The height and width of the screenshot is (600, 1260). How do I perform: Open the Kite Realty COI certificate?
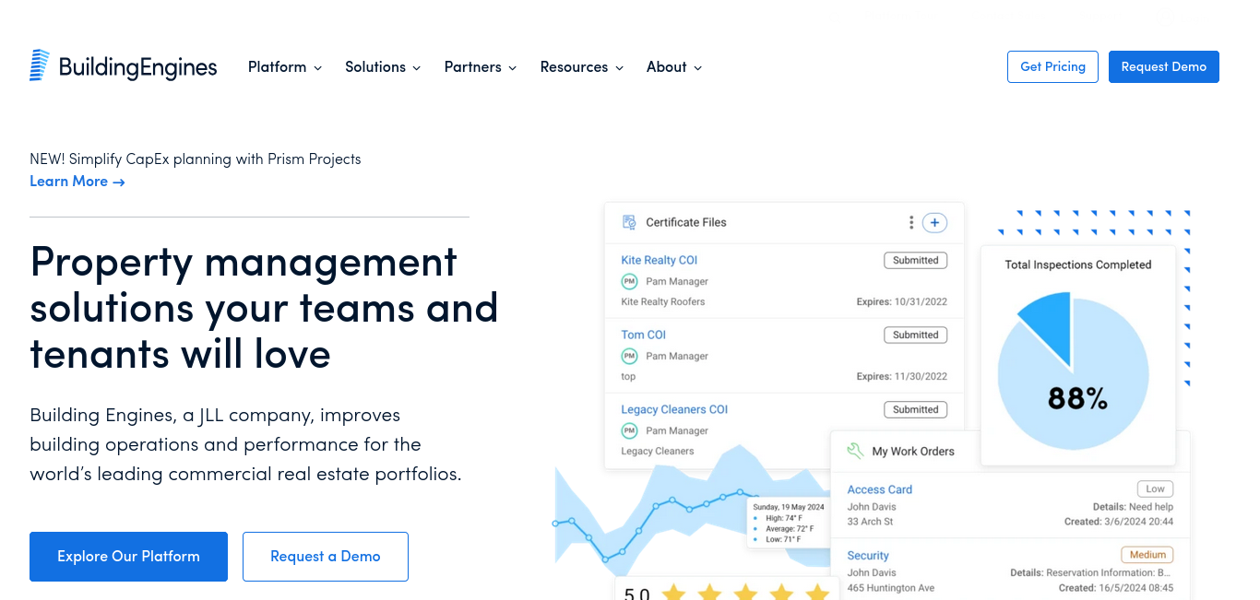pyautogui.click(x=660, y=261)
